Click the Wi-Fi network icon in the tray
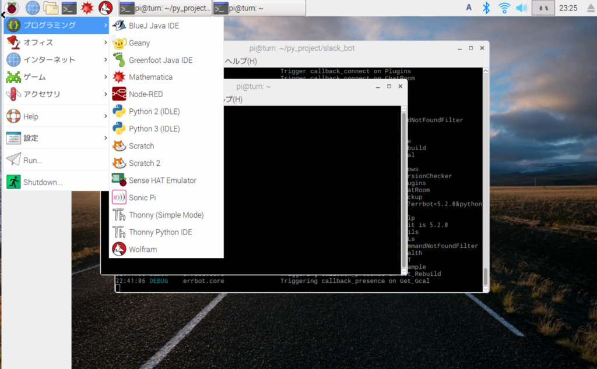This screenshot has width=597, height=369. tap(504, 8)
